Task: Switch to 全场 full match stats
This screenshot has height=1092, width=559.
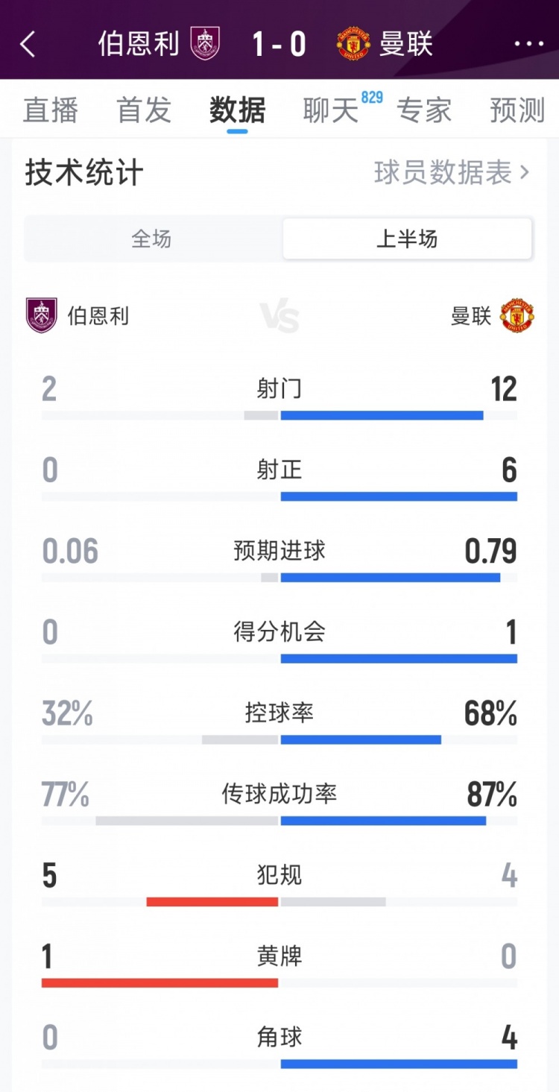Action: (152, 239)
